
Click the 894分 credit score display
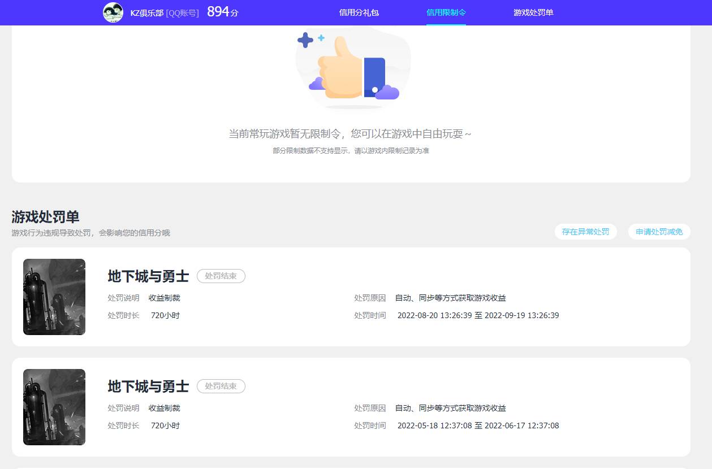tap(222, 11)
